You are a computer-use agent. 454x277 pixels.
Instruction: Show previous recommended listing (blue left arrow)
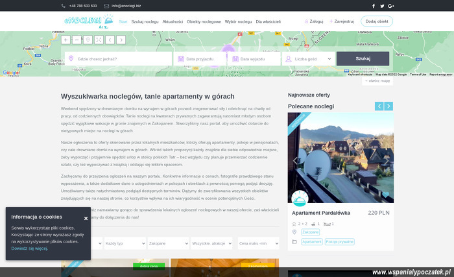pos(379,106)
